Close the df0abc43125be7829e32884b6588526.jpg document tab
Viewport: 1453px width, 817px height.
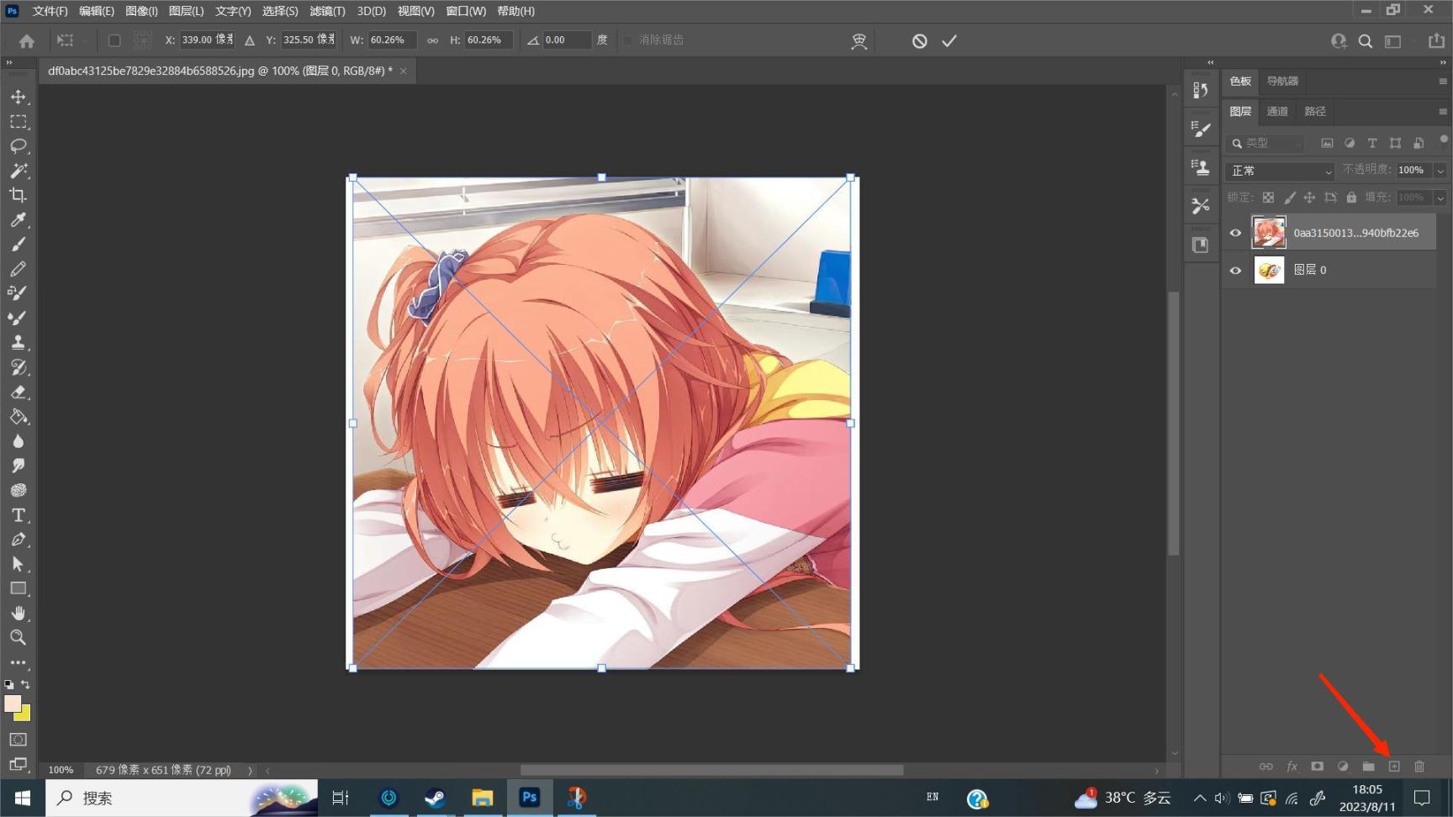click(x=404, y=71)
